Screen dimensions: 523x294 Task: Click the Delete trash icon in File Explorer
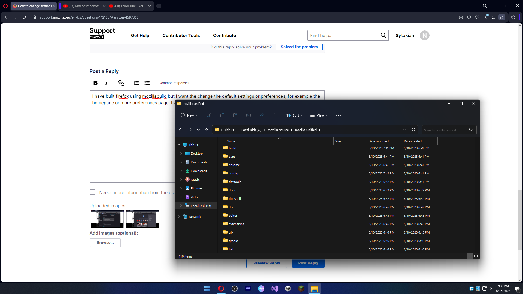[275, 115]
